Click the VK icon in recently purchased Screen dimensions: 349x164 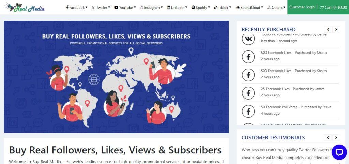click(x=248, y=39)
